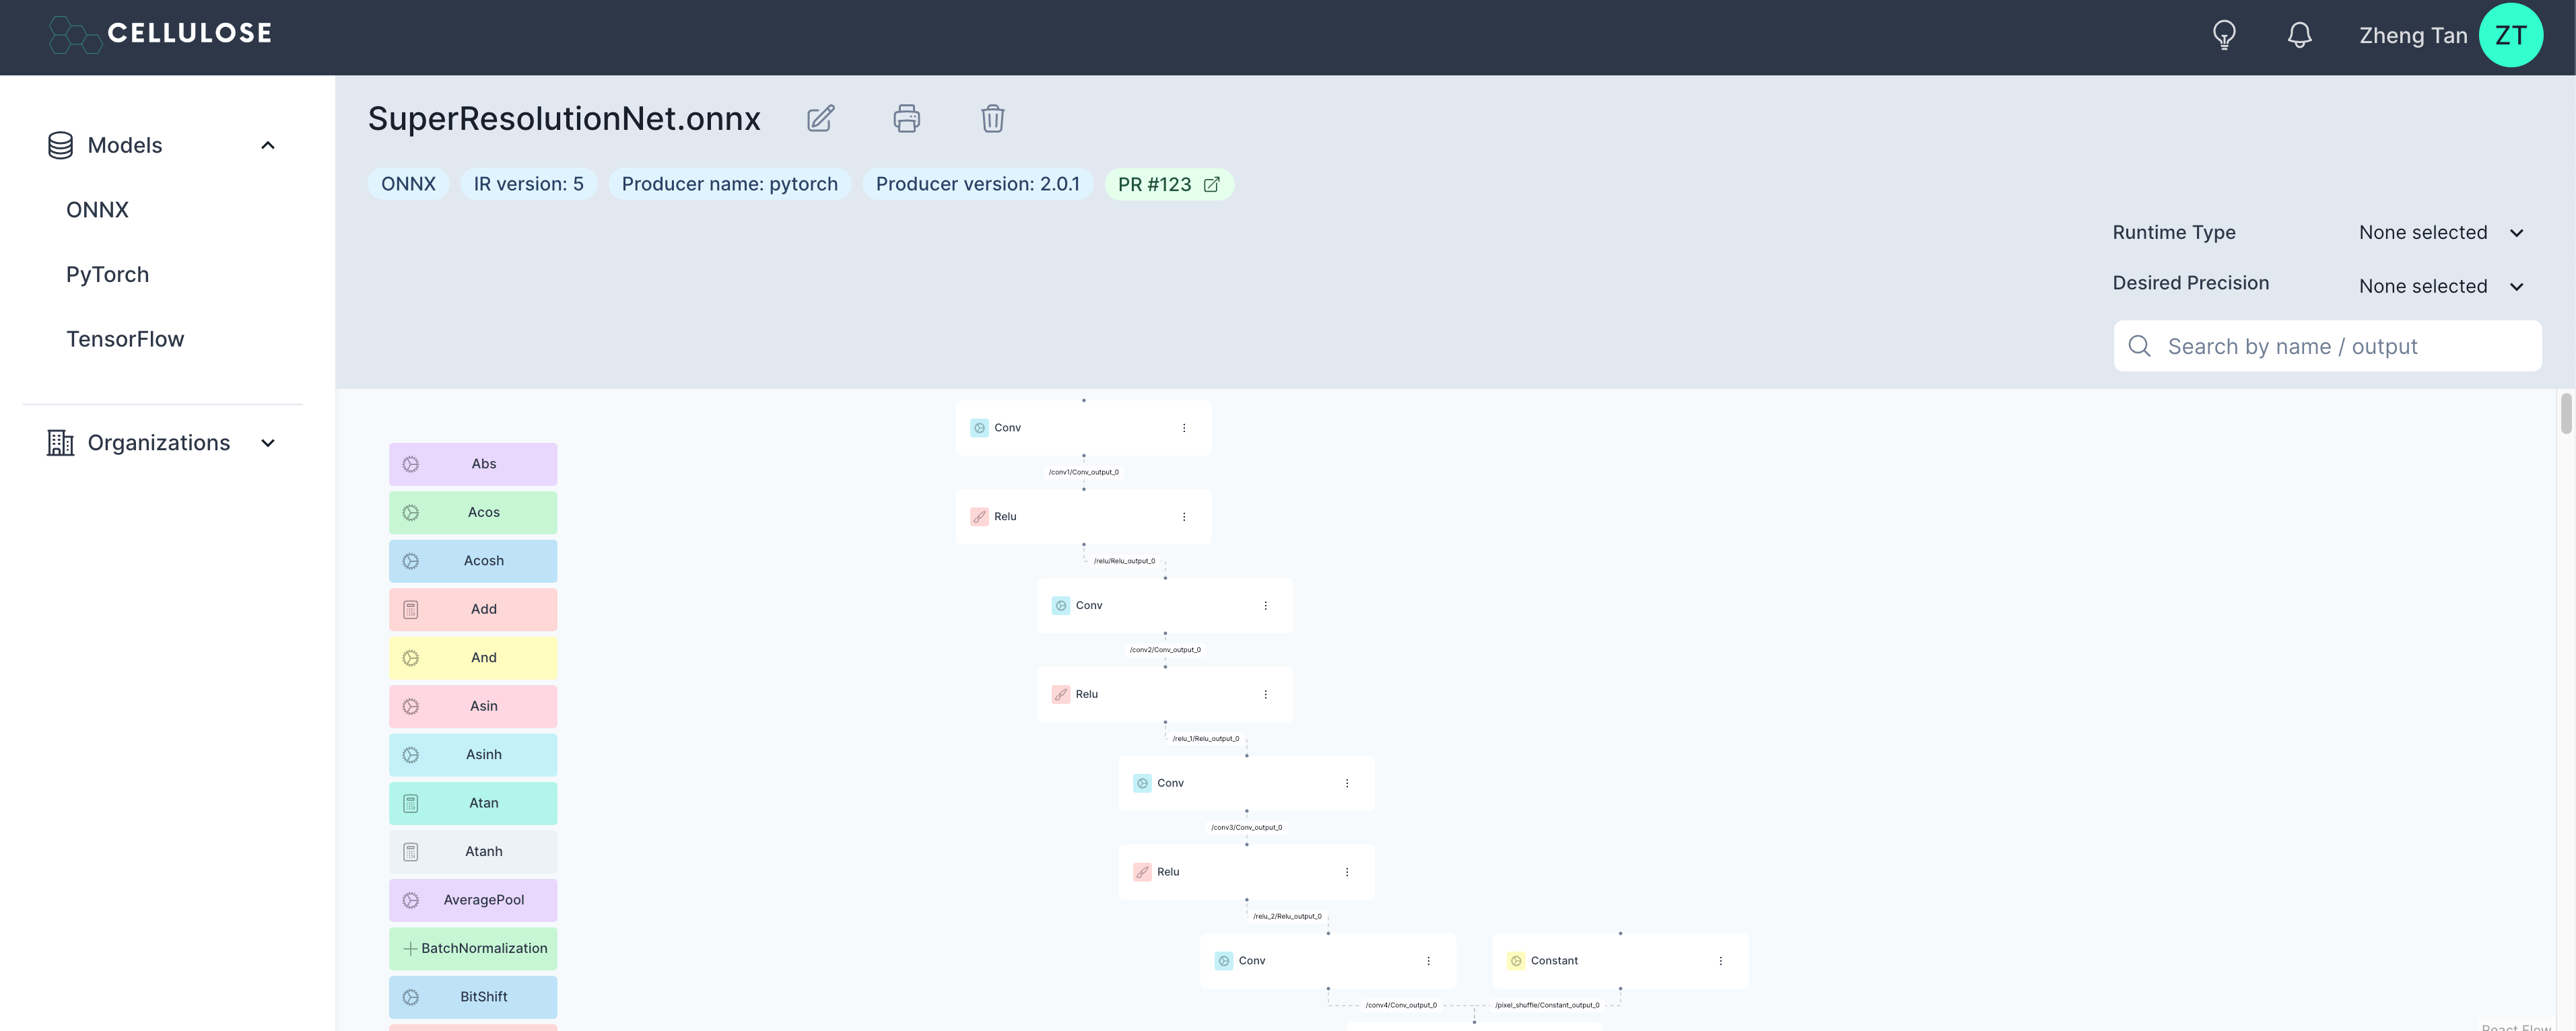Click the first Conv node icon
Screen dimensions: 2576x1031
coord(979,428)
